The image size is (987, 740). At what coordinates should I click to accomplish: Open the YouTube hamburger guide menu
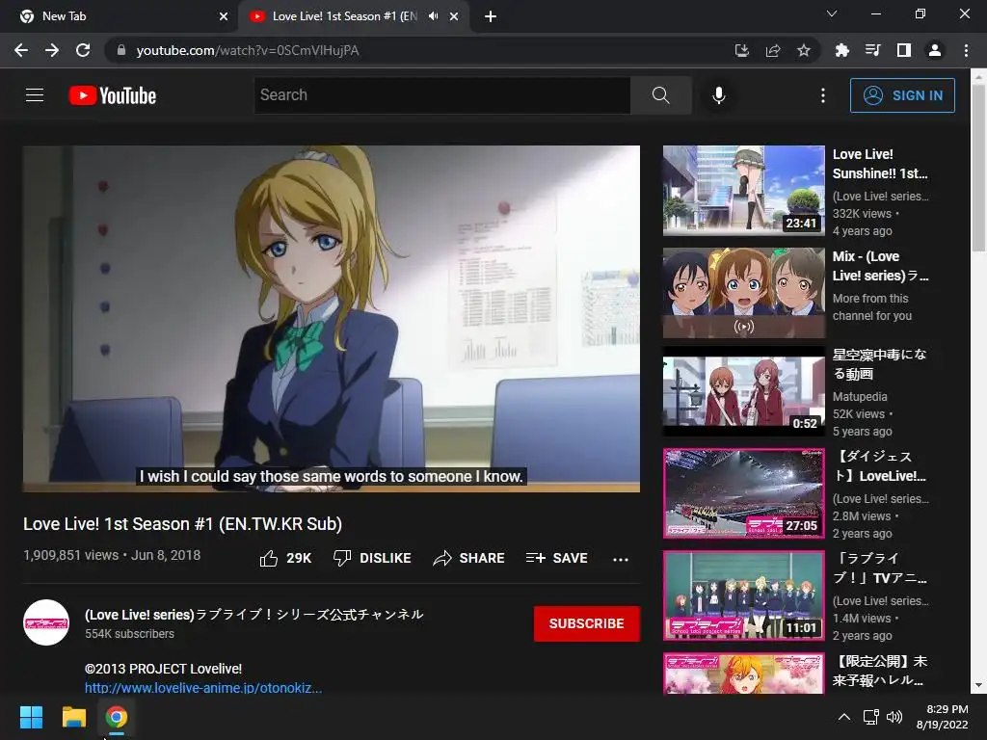point(35,95)
